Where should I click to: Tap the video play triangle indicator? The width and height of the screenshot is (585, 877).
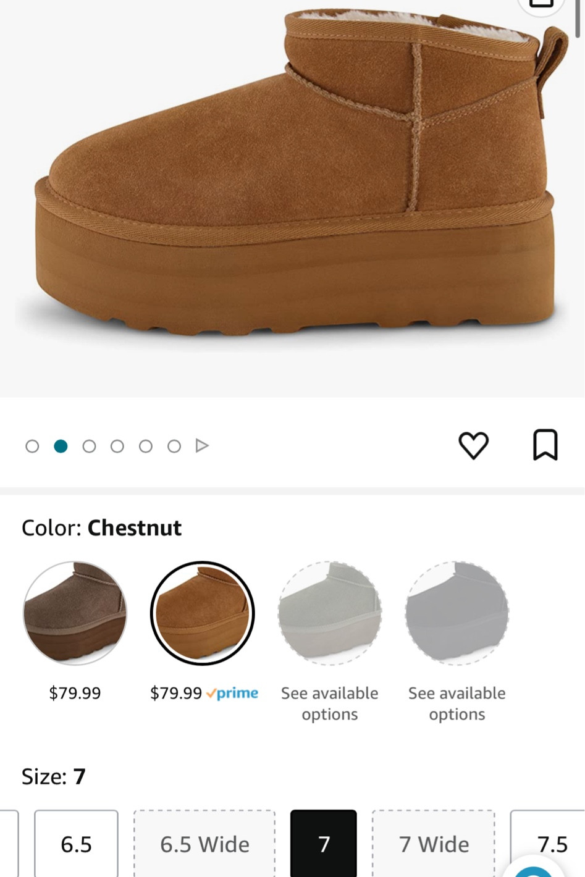point(202,446)
